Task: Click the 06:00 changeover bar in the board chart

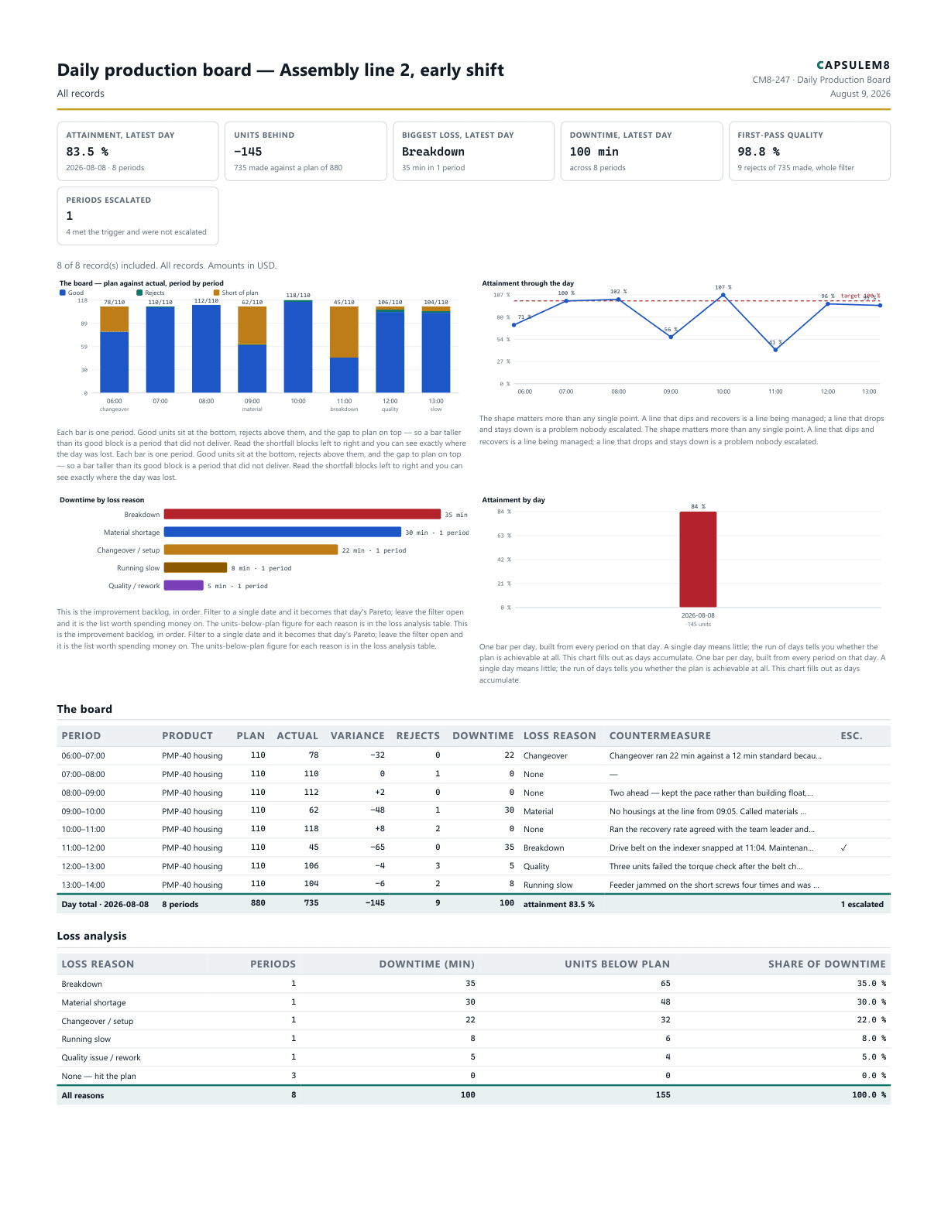Action: tap(115, 350)
